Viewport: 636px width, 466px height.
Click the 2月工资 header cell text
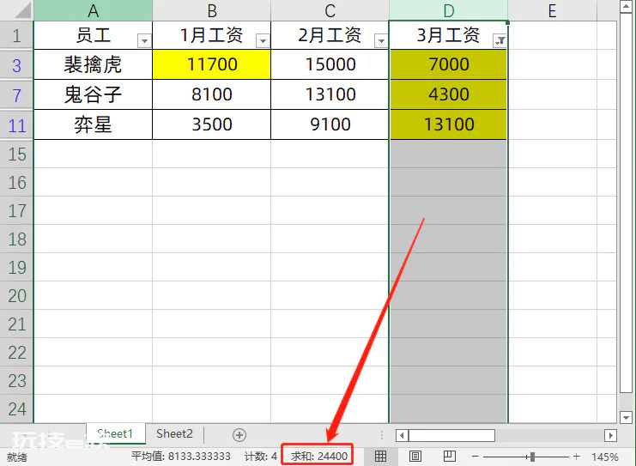coord(330,35)
